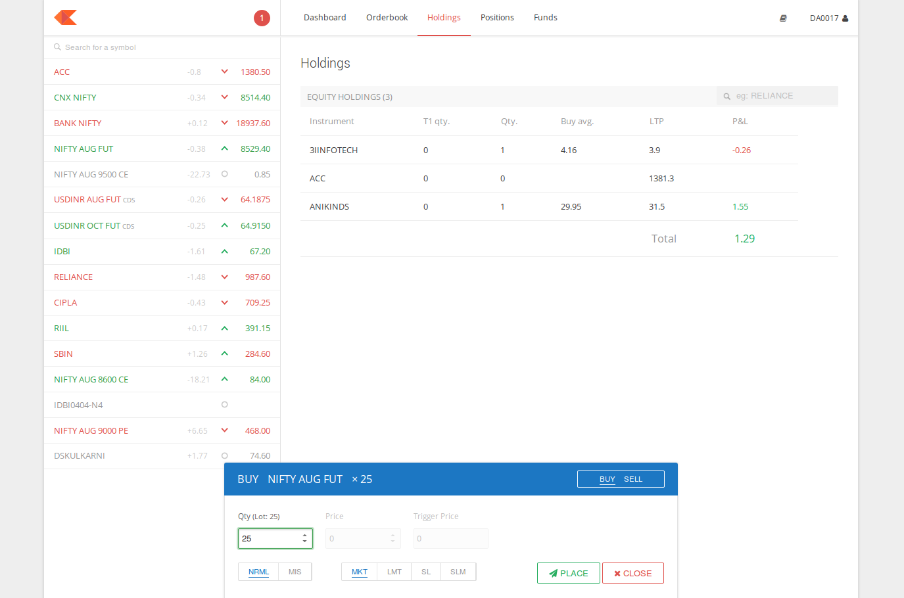The width and height of the screenshot is (904, 598).
Task: Select 3IINFOTECH in holdings table
Action: (x=333, y=150)
